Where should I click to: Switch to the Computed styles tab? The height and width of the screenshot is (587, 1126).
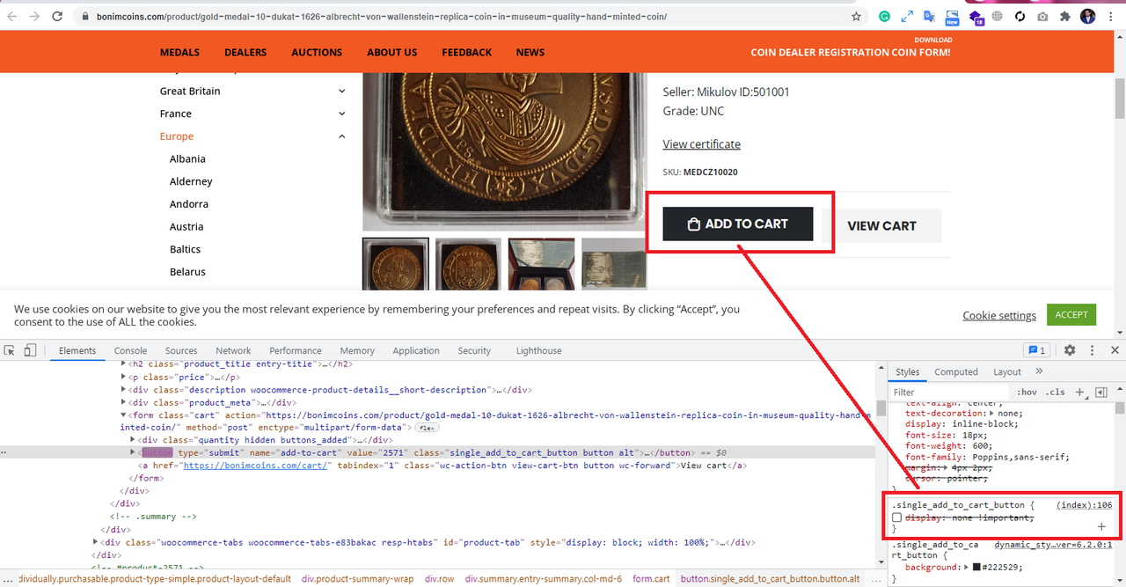(956, 371)
